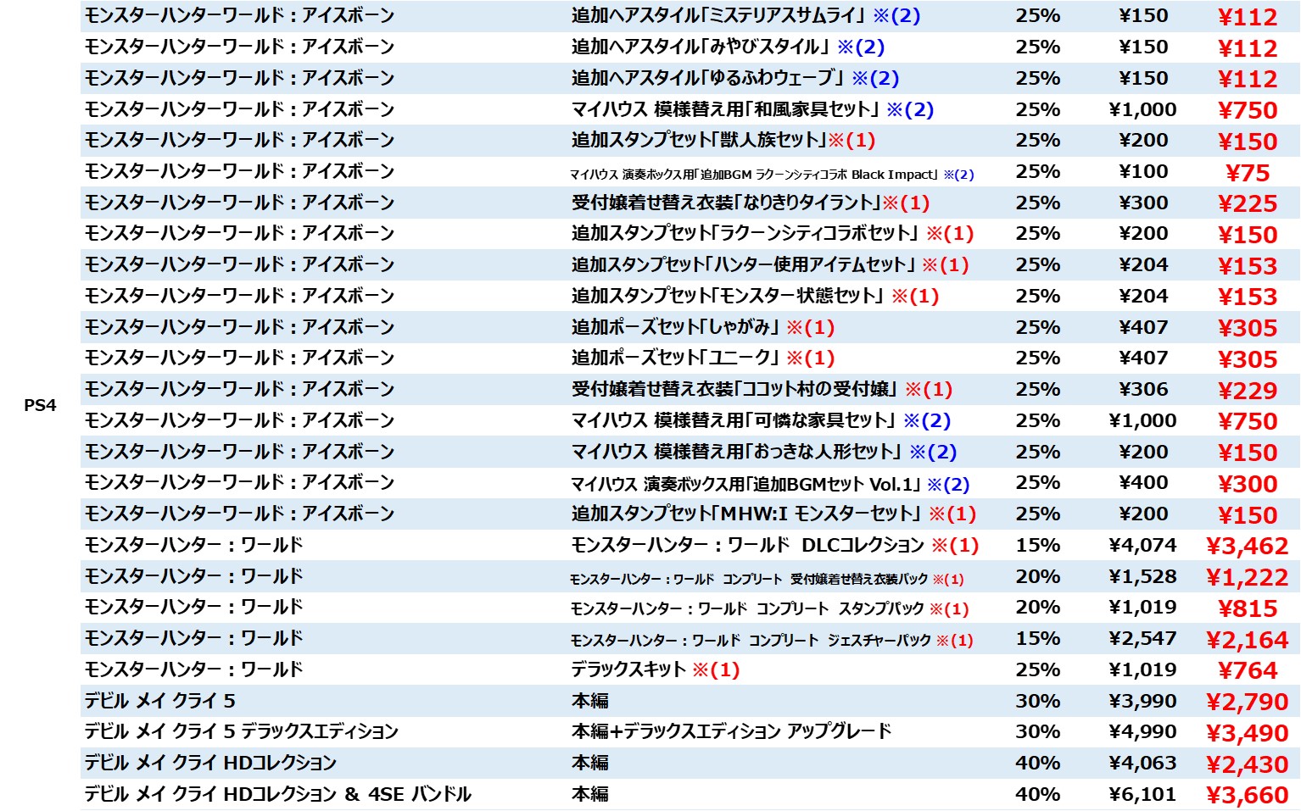Select モンスターハンター：ワールド DLCコレクション entry
This screenshot has height=811, width=1301.
tap(773, 545)
